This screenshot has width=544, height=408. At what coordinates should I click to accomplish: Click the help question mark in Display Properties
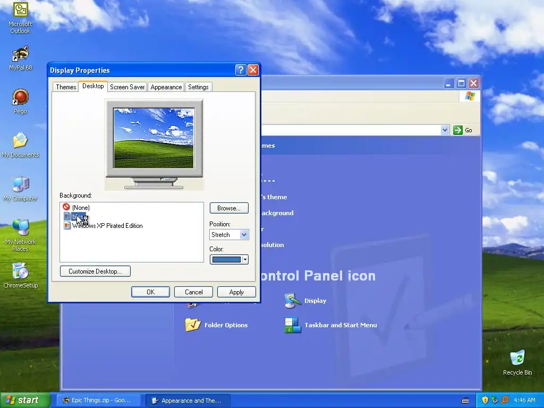pyautogui.click(x=241, y=70)
